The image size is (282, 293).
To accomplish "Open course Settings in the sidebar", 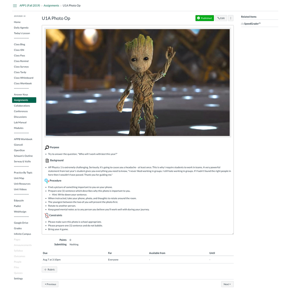I will click(x=18, y=279).
